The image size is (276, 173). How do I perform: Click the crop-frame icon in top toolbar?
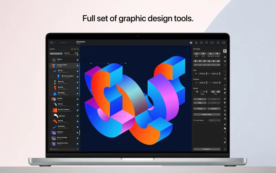click(196, 43)
